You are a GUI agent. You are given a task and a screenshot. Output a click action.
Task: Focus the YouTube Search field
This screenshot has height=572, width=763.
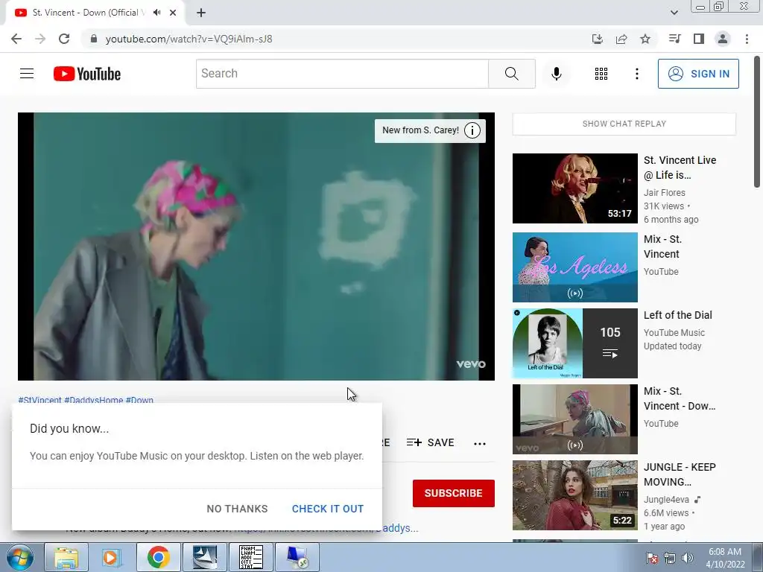coord(342,74)
